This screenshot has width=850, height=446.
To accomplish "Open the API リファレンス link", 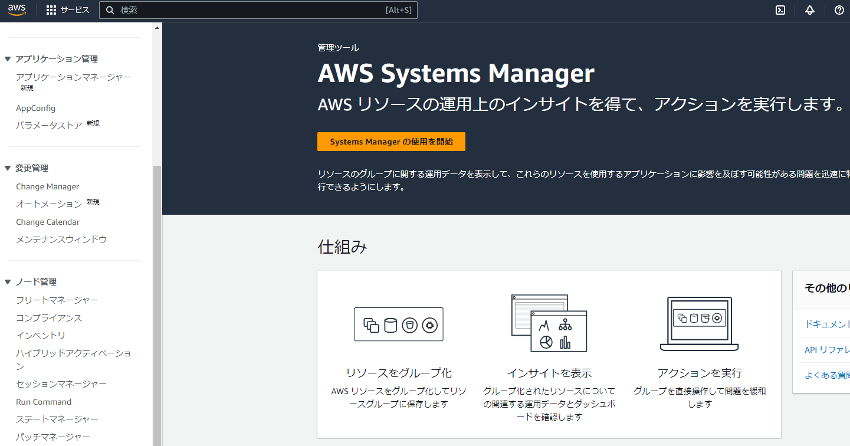I will 827,350.
